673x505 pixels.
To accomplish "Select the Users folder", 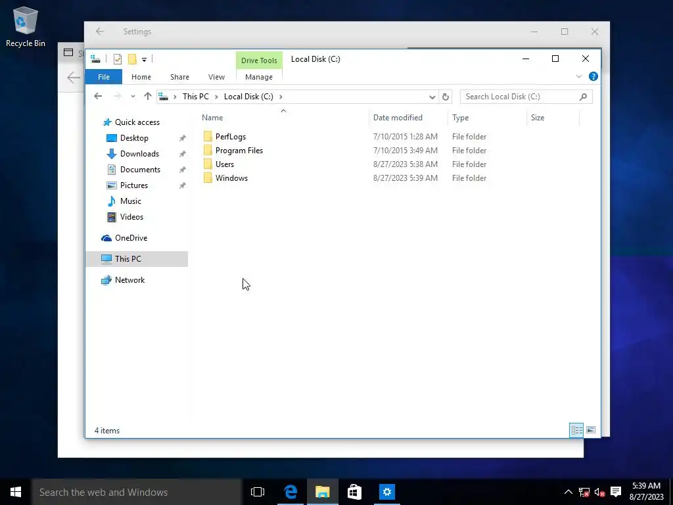I will pyautogui.click(x=225, y=164).
